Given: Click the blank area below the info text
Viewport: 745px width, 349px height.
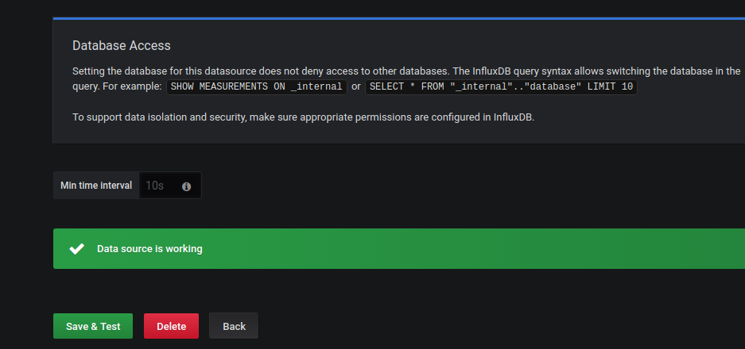Looking at the screenshot, I should point(398,133).
